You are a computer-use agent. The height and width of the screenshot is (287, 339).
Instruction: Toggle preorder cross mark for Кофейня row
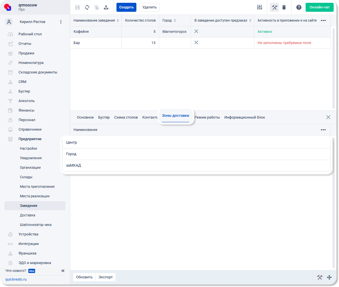[196, 31]
